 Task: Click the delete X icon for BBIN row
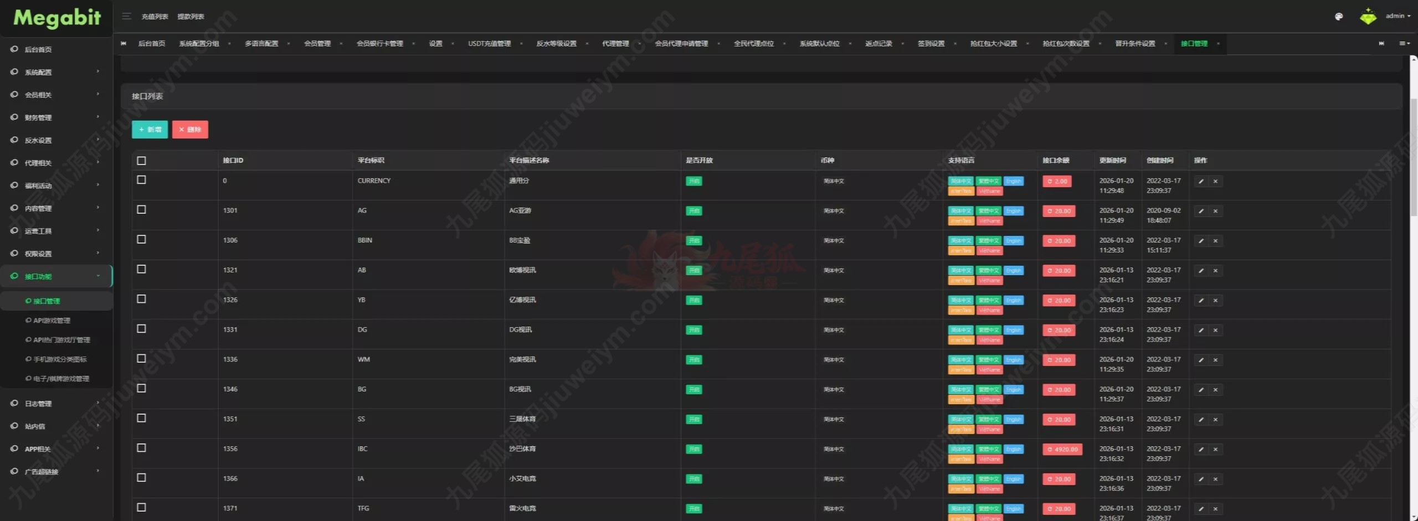click(1215, 241)
